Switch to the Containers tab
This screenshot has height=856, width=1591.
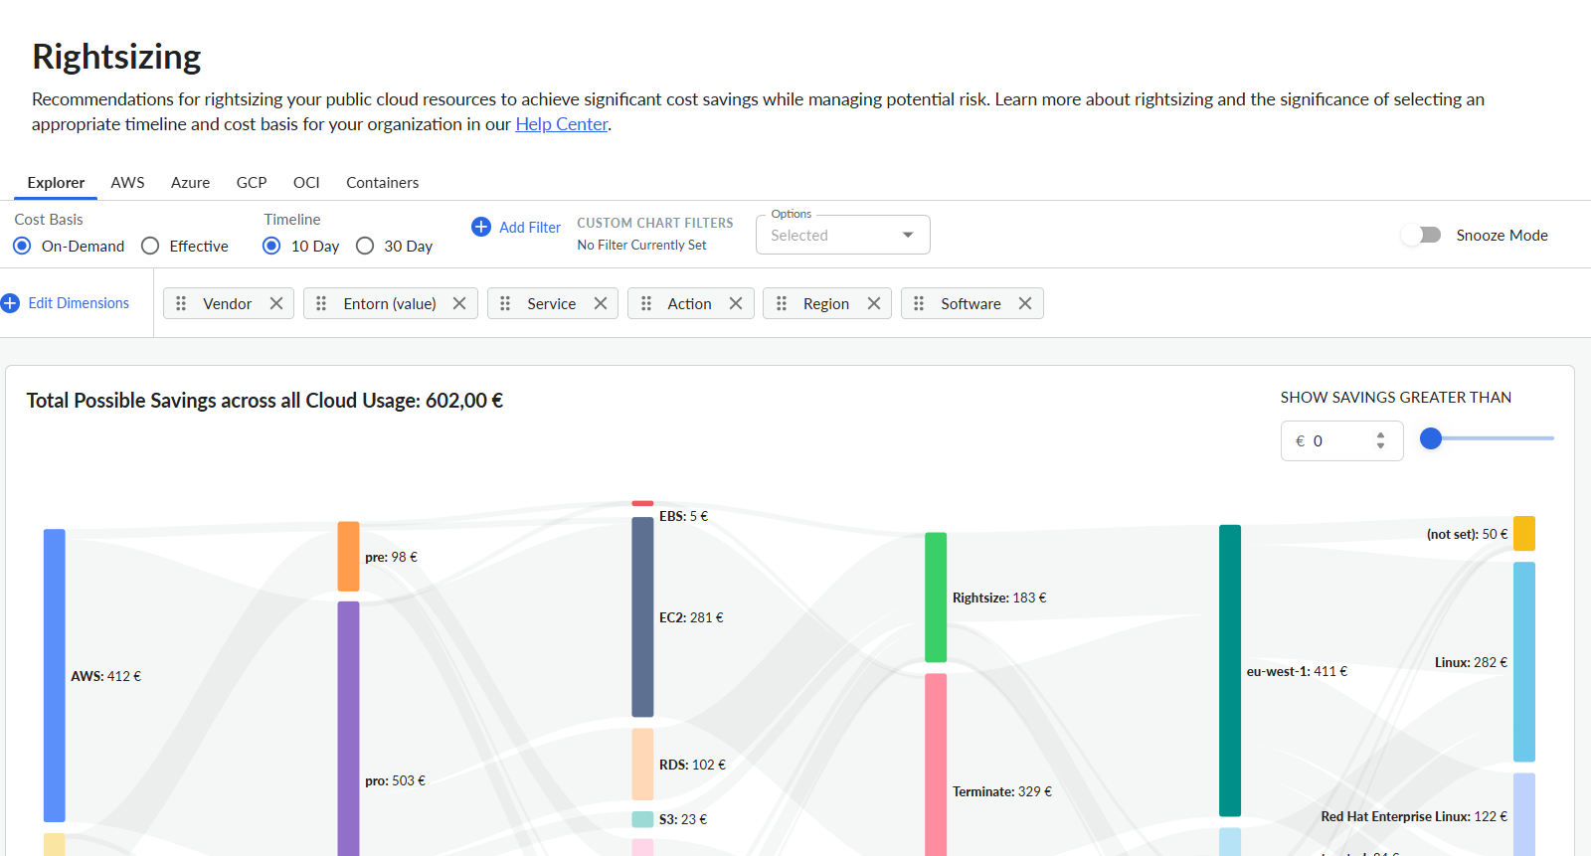point(382,183)
